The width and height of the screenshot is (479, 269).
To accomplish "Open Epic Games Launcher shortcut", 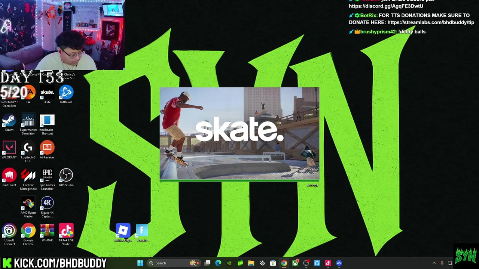I will point(47,180).
